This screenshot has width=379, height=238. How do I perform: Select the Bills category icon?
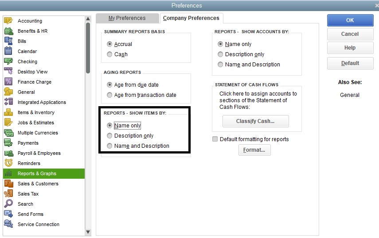tap(8, 41)
